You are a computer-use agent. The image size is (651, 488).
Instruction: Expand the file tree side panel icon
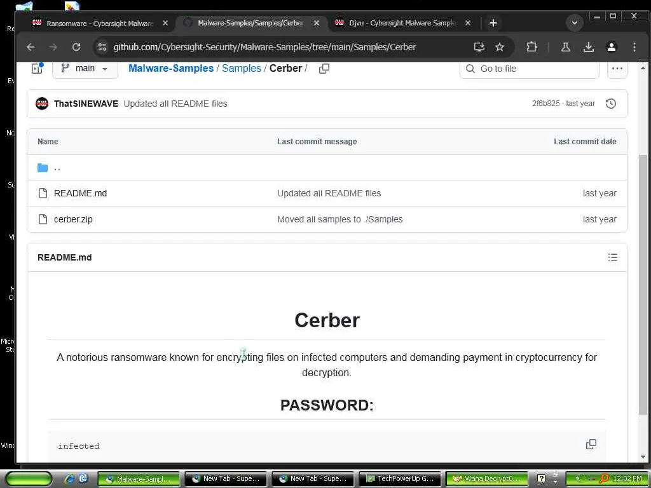38,68
